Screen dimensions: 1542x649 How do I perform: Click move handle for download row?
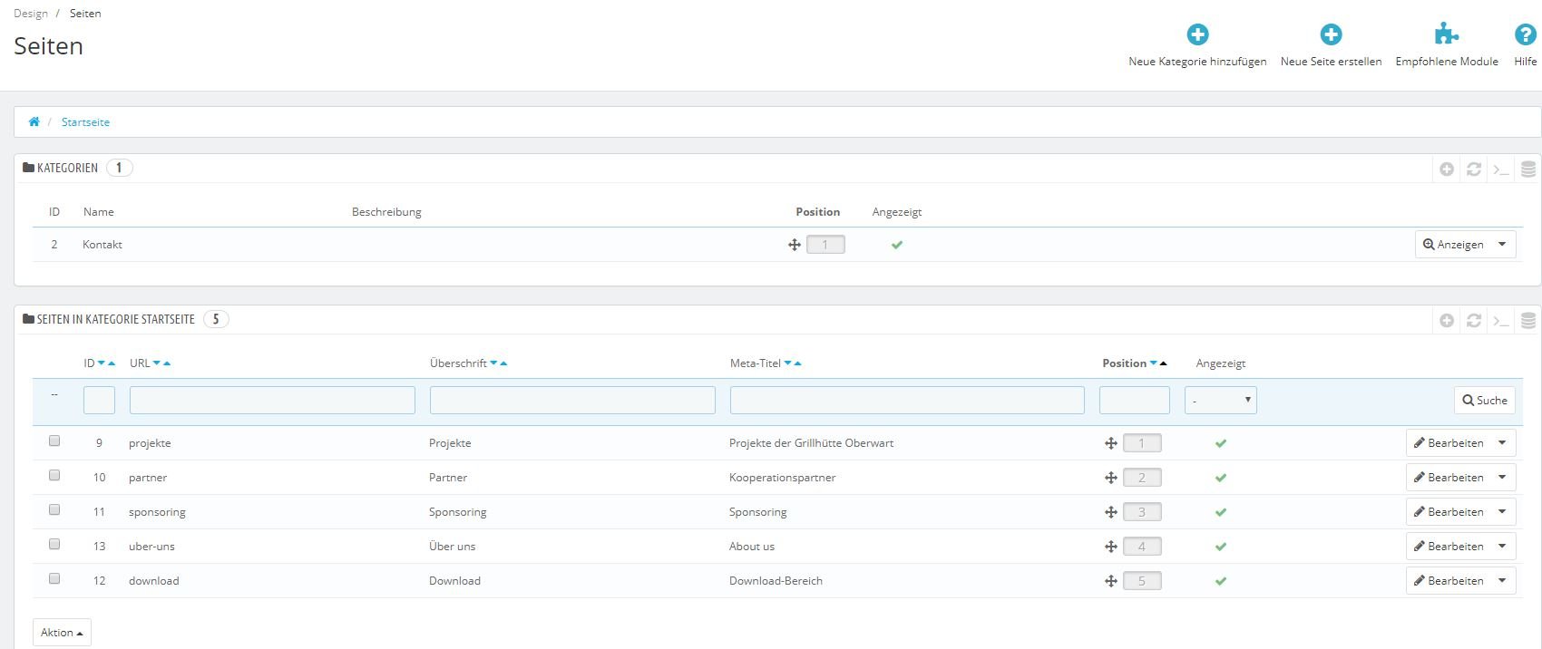click(1110, 581)
